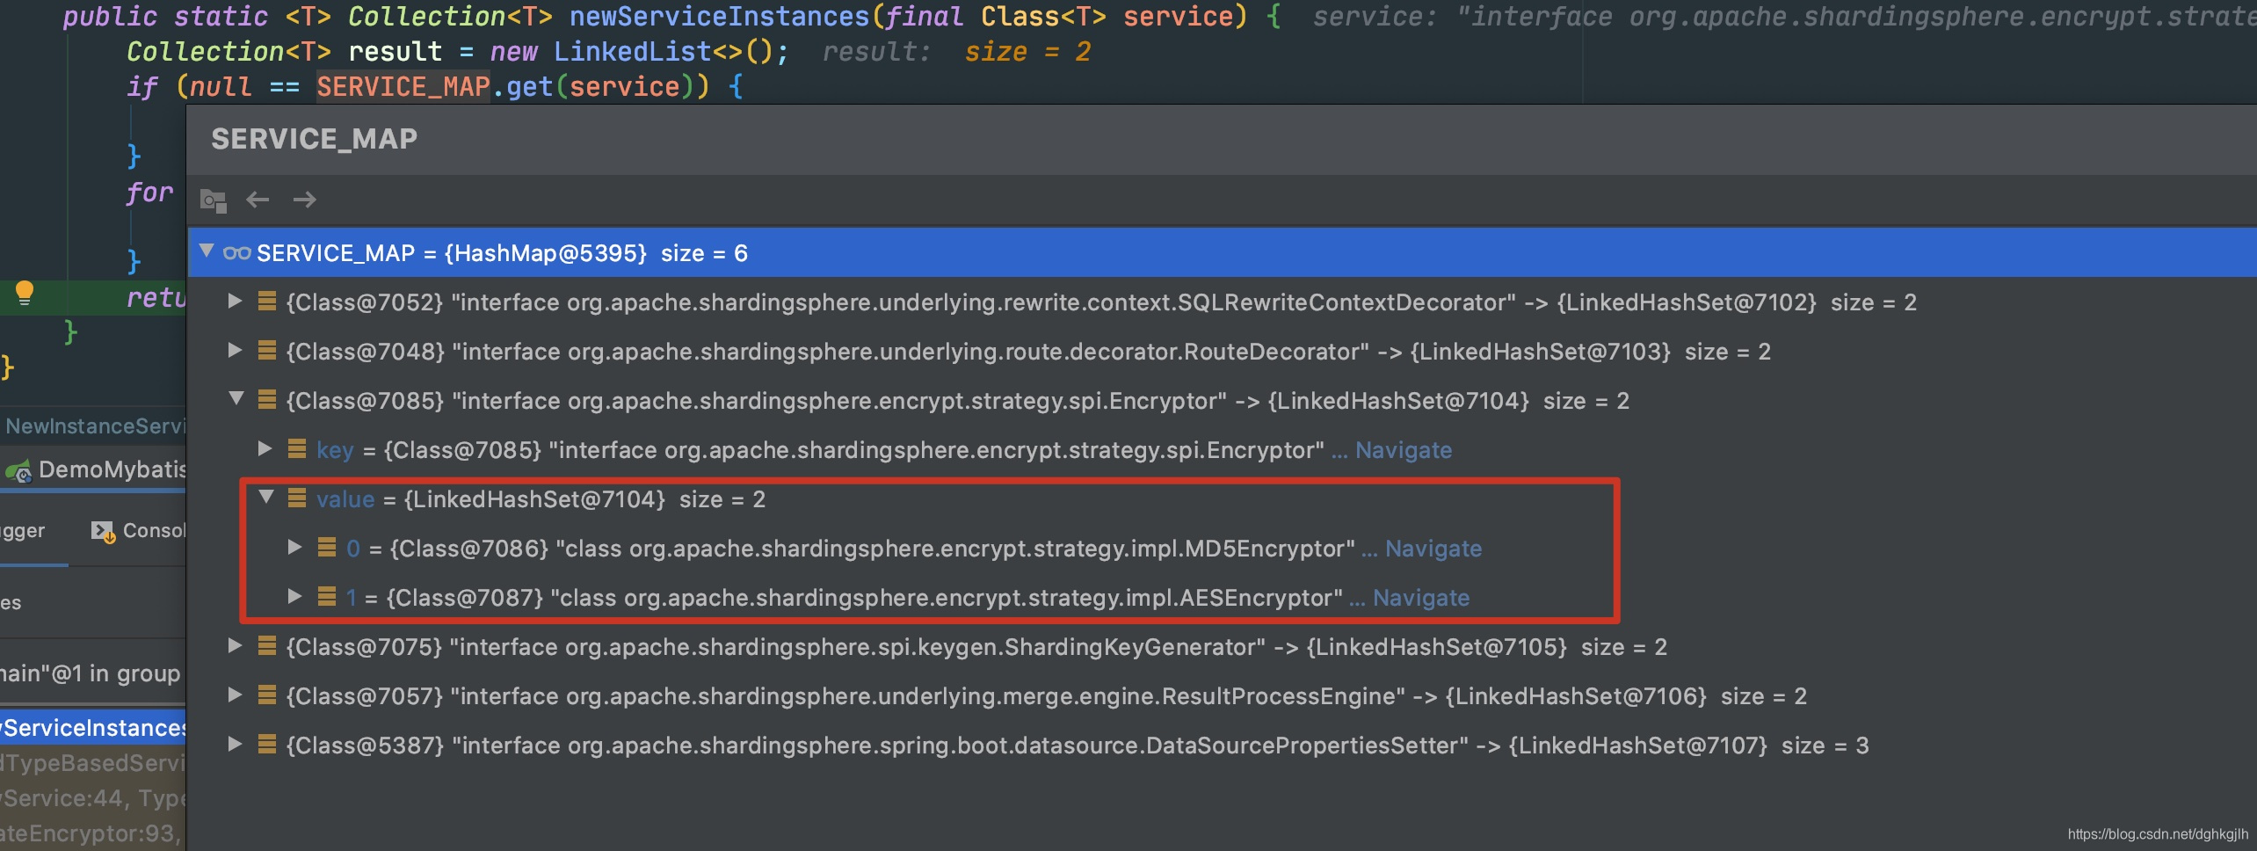2257x851 pixels.
Task: Click object icon of DataSourcePropertiesSetter entry
Action: (x=267, y=745)
